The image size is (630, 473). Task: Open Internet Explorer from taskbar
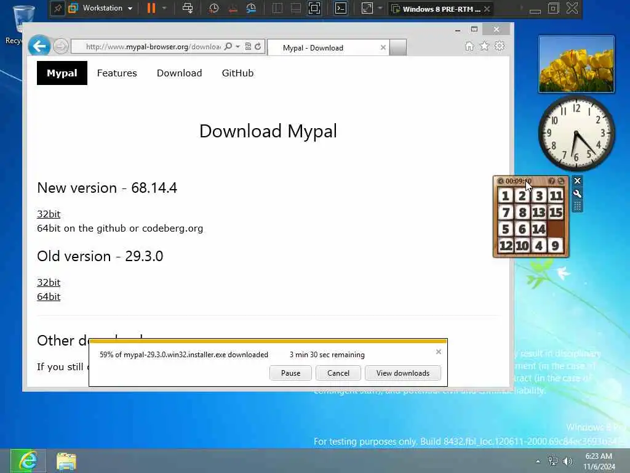point(28,461)
